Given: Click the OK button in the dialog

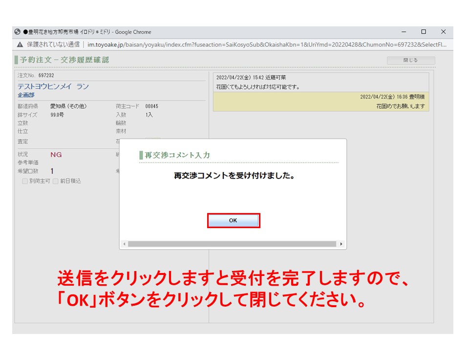Looking at the screenshot, I should (233, 220).
